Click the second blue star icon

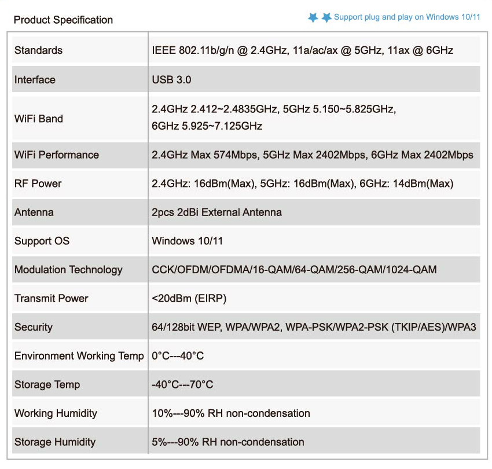(x=326, y=17)
